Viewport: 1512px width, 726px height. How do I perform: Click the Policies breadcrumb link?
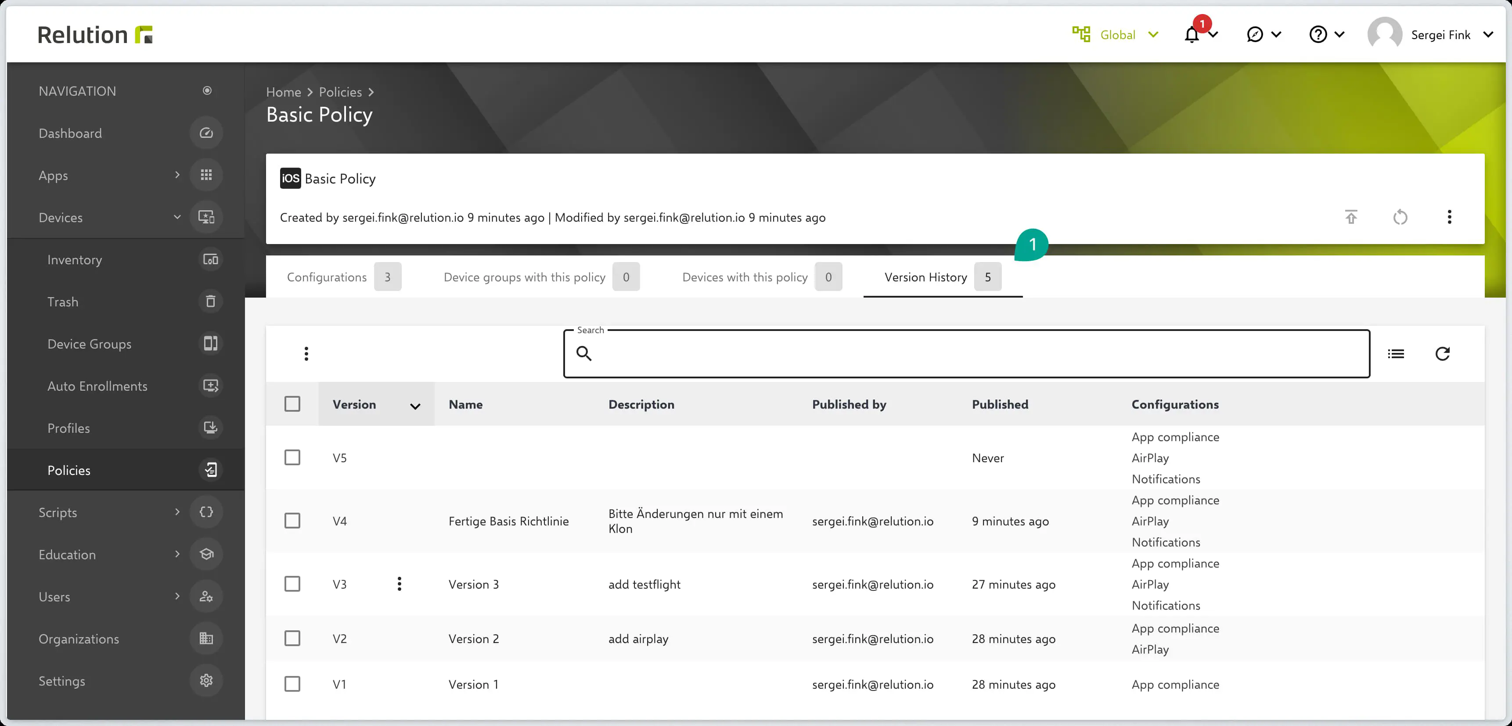[340, 92]
